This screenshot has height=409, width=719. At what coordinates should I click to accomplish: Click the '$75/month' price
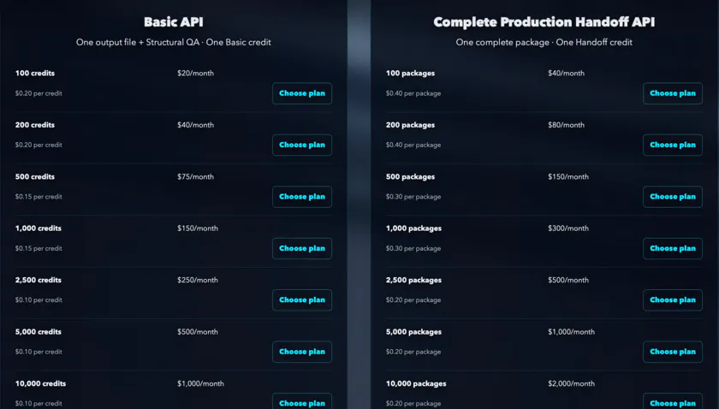click(x=195, y=177)
